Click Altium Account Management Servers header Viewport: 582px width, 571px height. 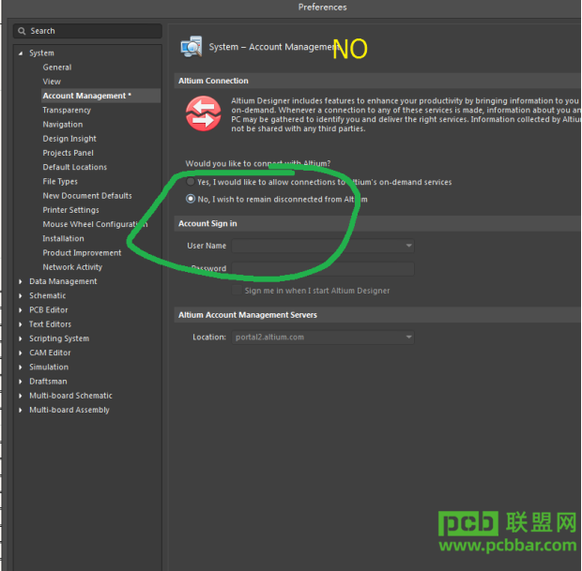point(377,315)
